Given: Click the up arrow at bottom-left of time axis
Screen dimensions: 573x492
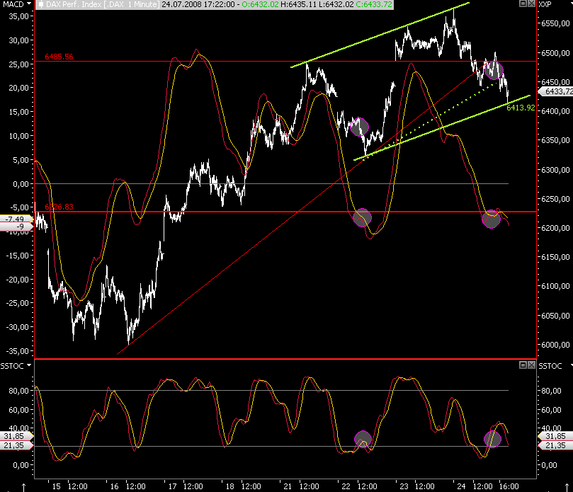Looking at the screenshot, I should (x=24, y=487).
